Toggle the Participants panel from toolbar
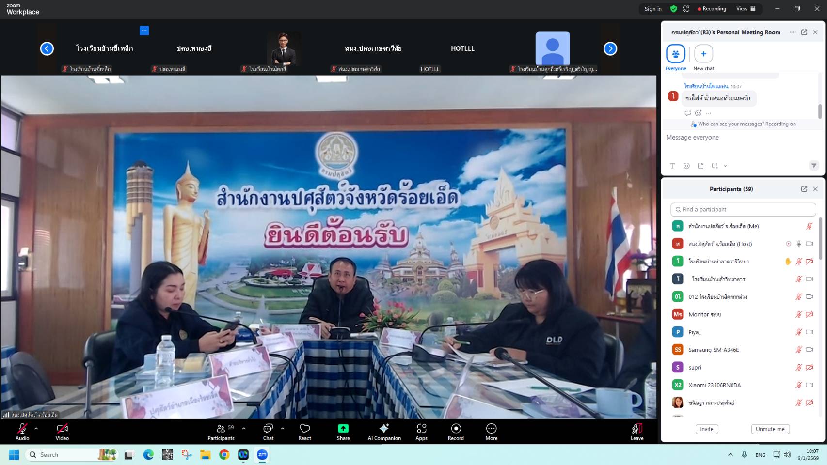This screenshot has height=465, width=827. [221, 429]
